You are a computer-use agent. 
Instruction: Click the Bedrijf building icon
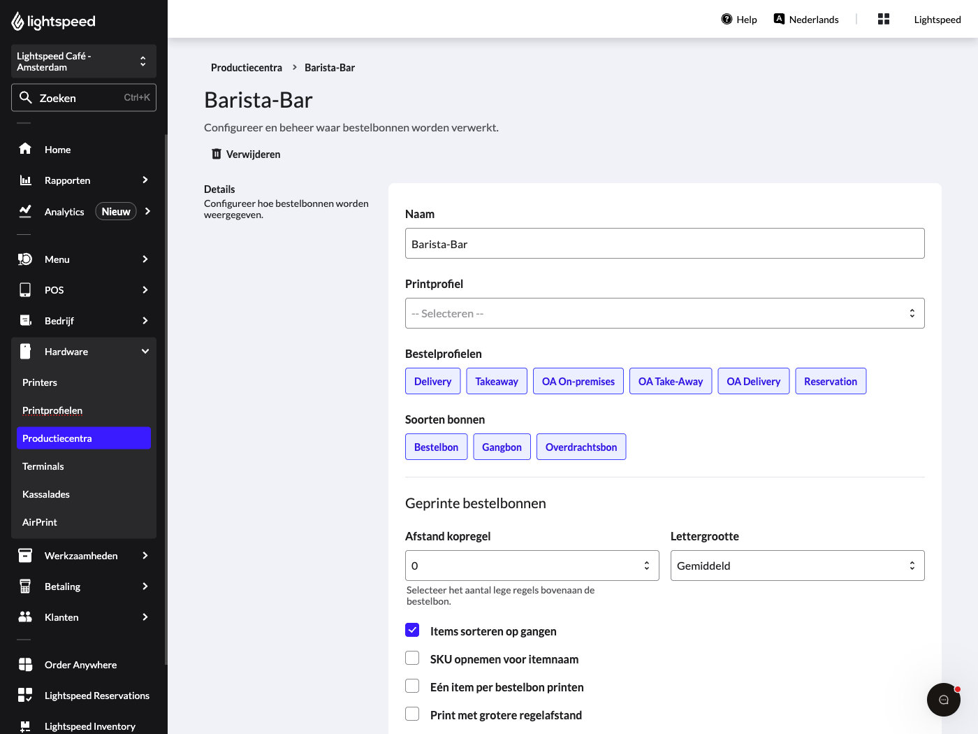coord(25,320)
